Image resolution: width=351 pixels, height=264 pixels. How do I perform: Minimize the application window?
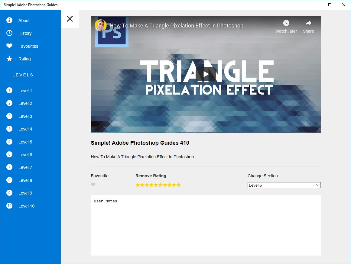click(316, 5)
